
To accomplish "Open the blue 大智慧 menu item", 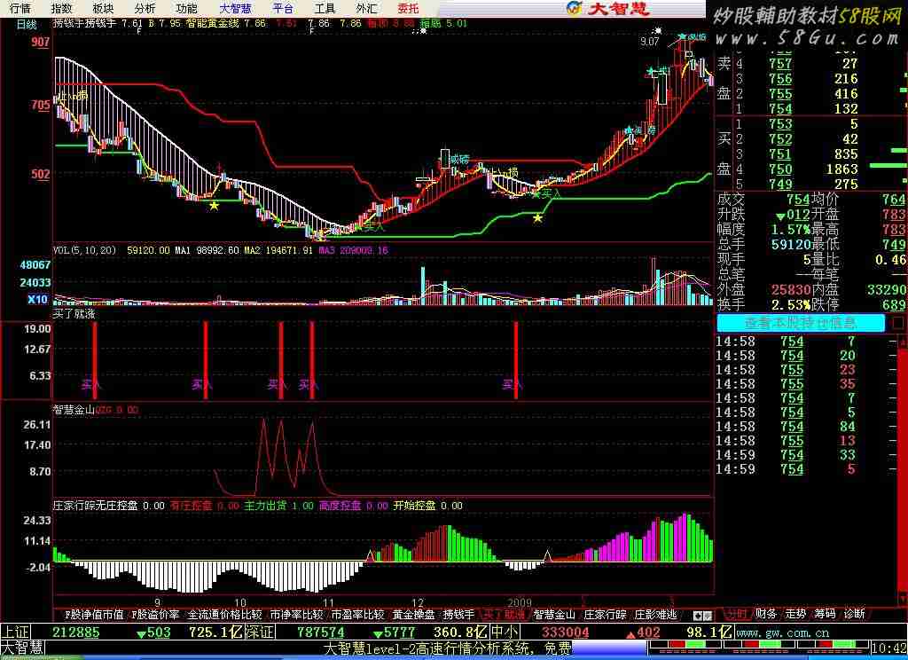I will [236, 8].
